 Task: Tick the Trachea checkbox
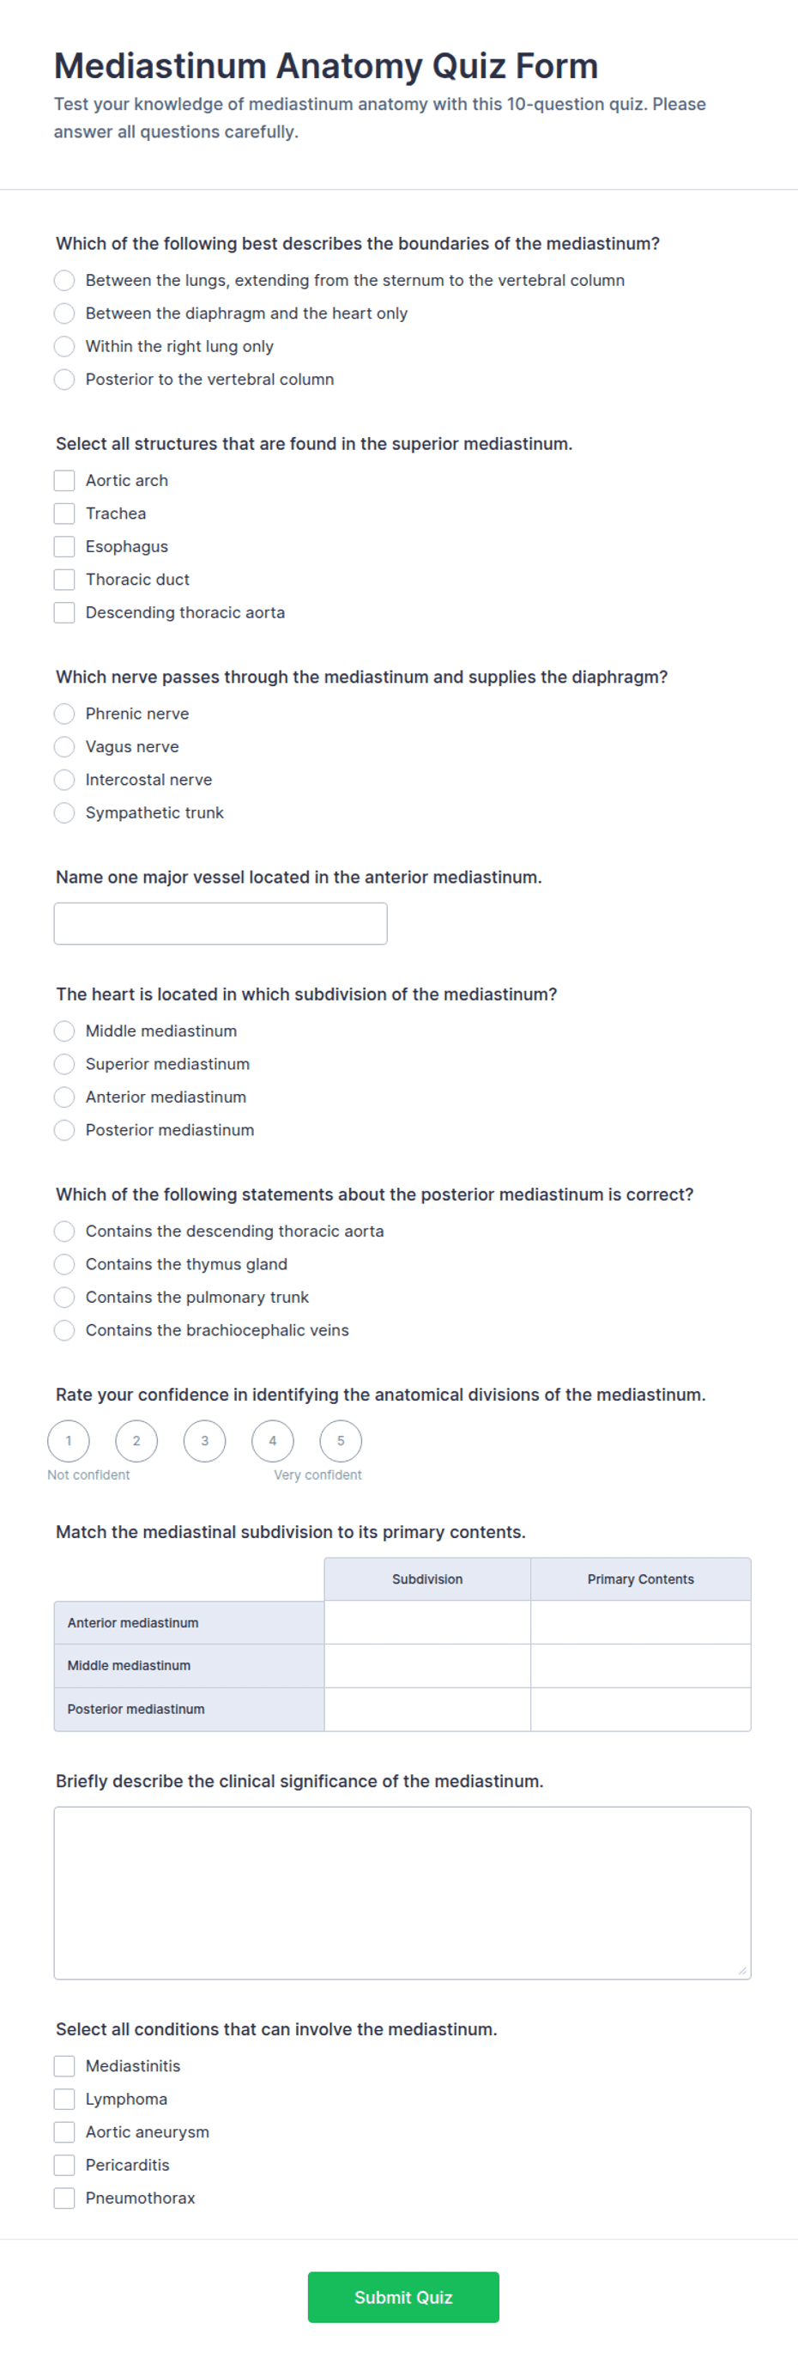[x=64, y=514]
